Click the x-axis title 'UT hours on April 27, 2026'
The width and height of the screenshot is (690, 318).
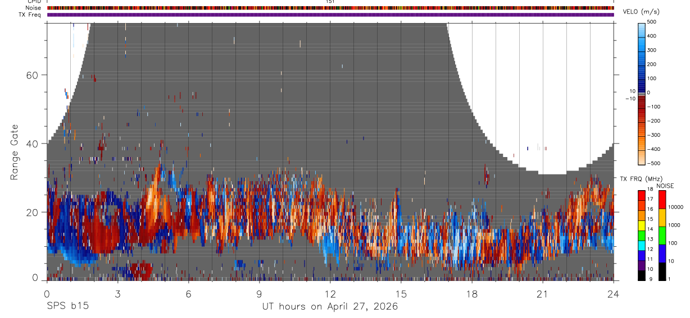330,307
